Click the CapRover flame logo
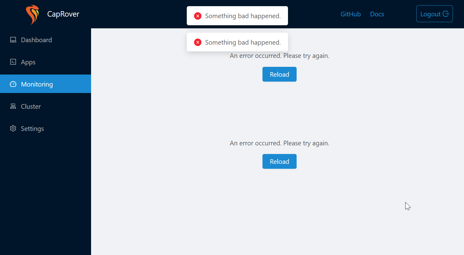The height and width of the screenshot is (255, 464). 32,14
